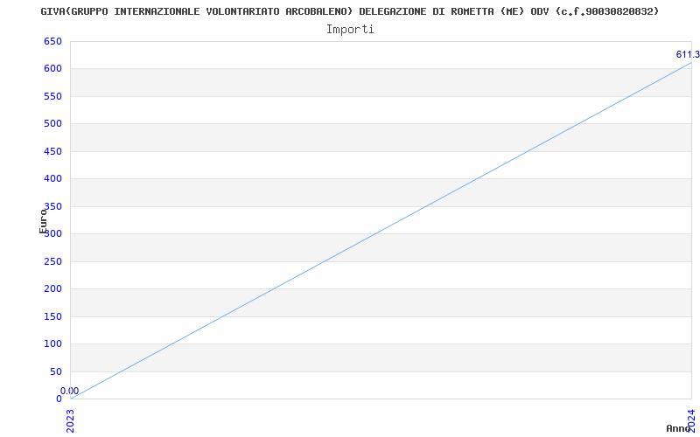Select the 0 y-axis tick label
Viewport: 700px width, 437px height.
click(59, 399)
